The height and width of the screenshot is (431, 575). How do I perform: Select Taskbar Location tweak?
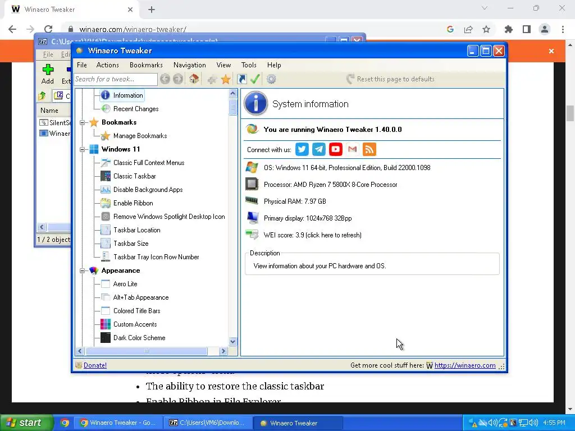coord(136,230)
